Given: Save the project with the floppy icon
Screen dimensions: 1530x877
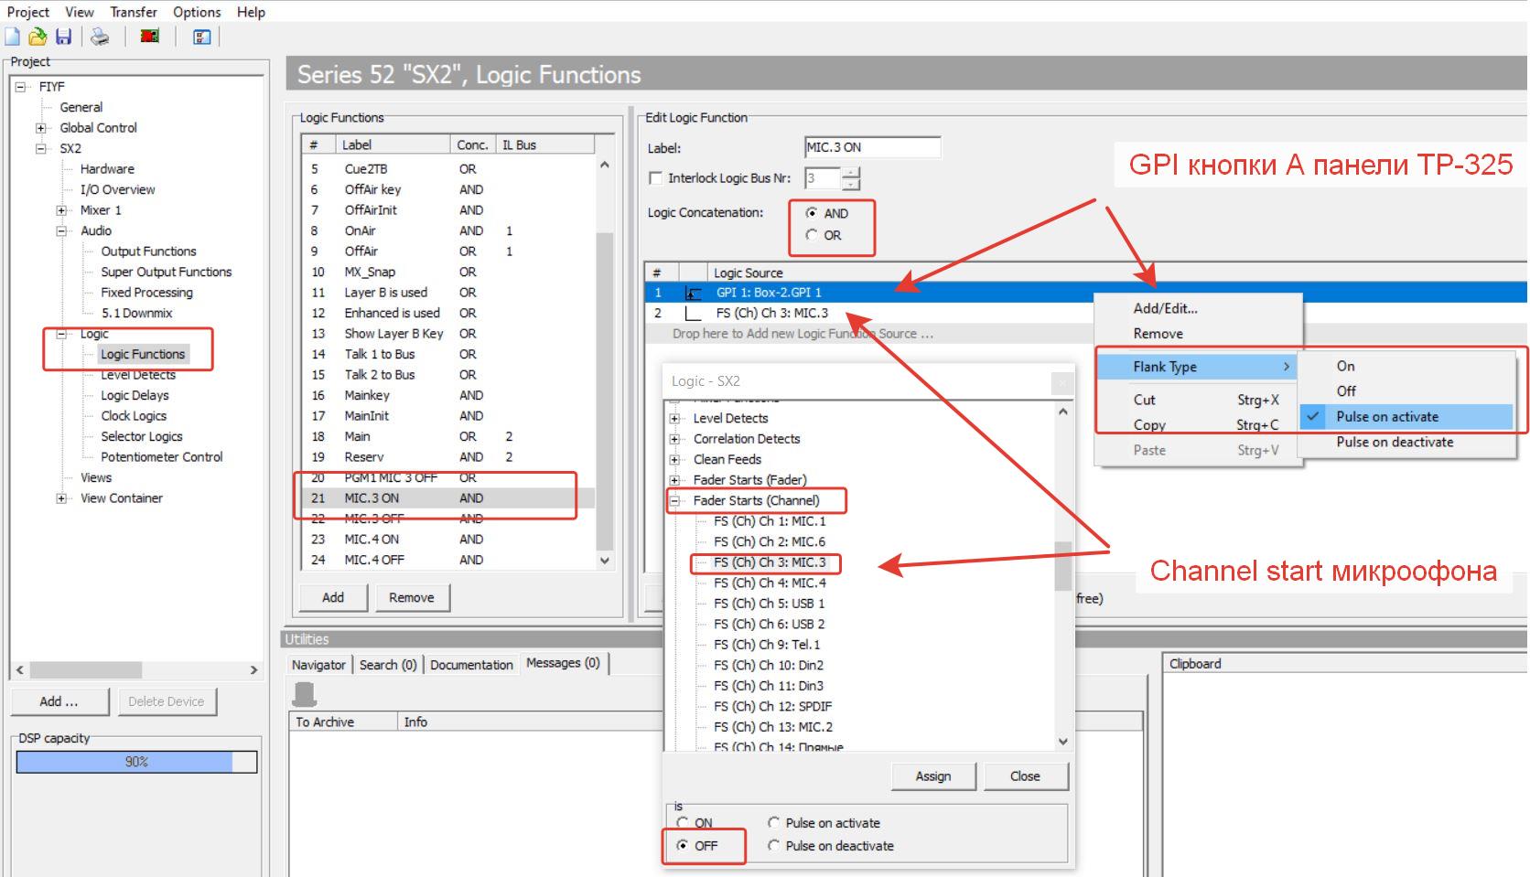Looking at the screenshot, I should click(x=63, y=37).
